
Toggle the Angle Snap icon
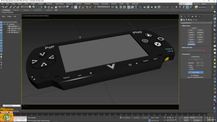click(x=83, y=7)
